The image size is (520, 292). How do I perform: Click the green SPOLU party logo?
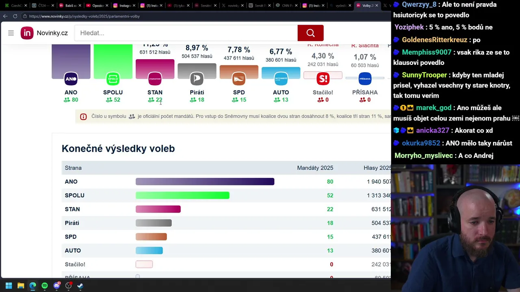click(x=113, y=79)
